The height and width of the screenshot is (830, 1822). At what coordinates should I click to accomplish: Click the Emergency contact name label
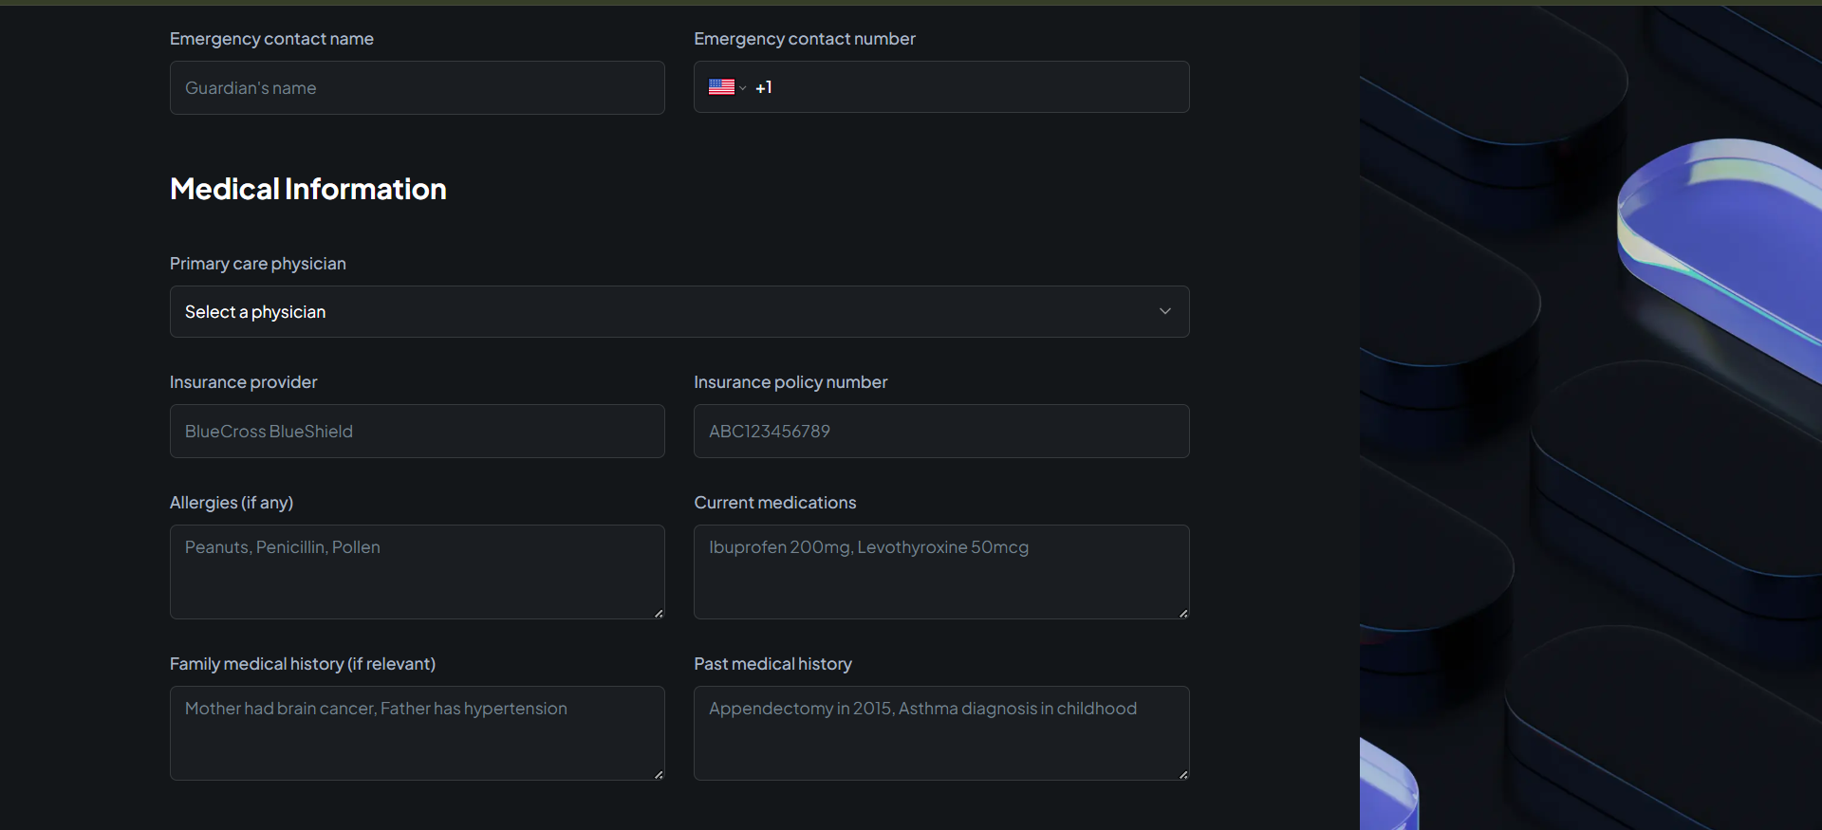click(x=271, y=39)
